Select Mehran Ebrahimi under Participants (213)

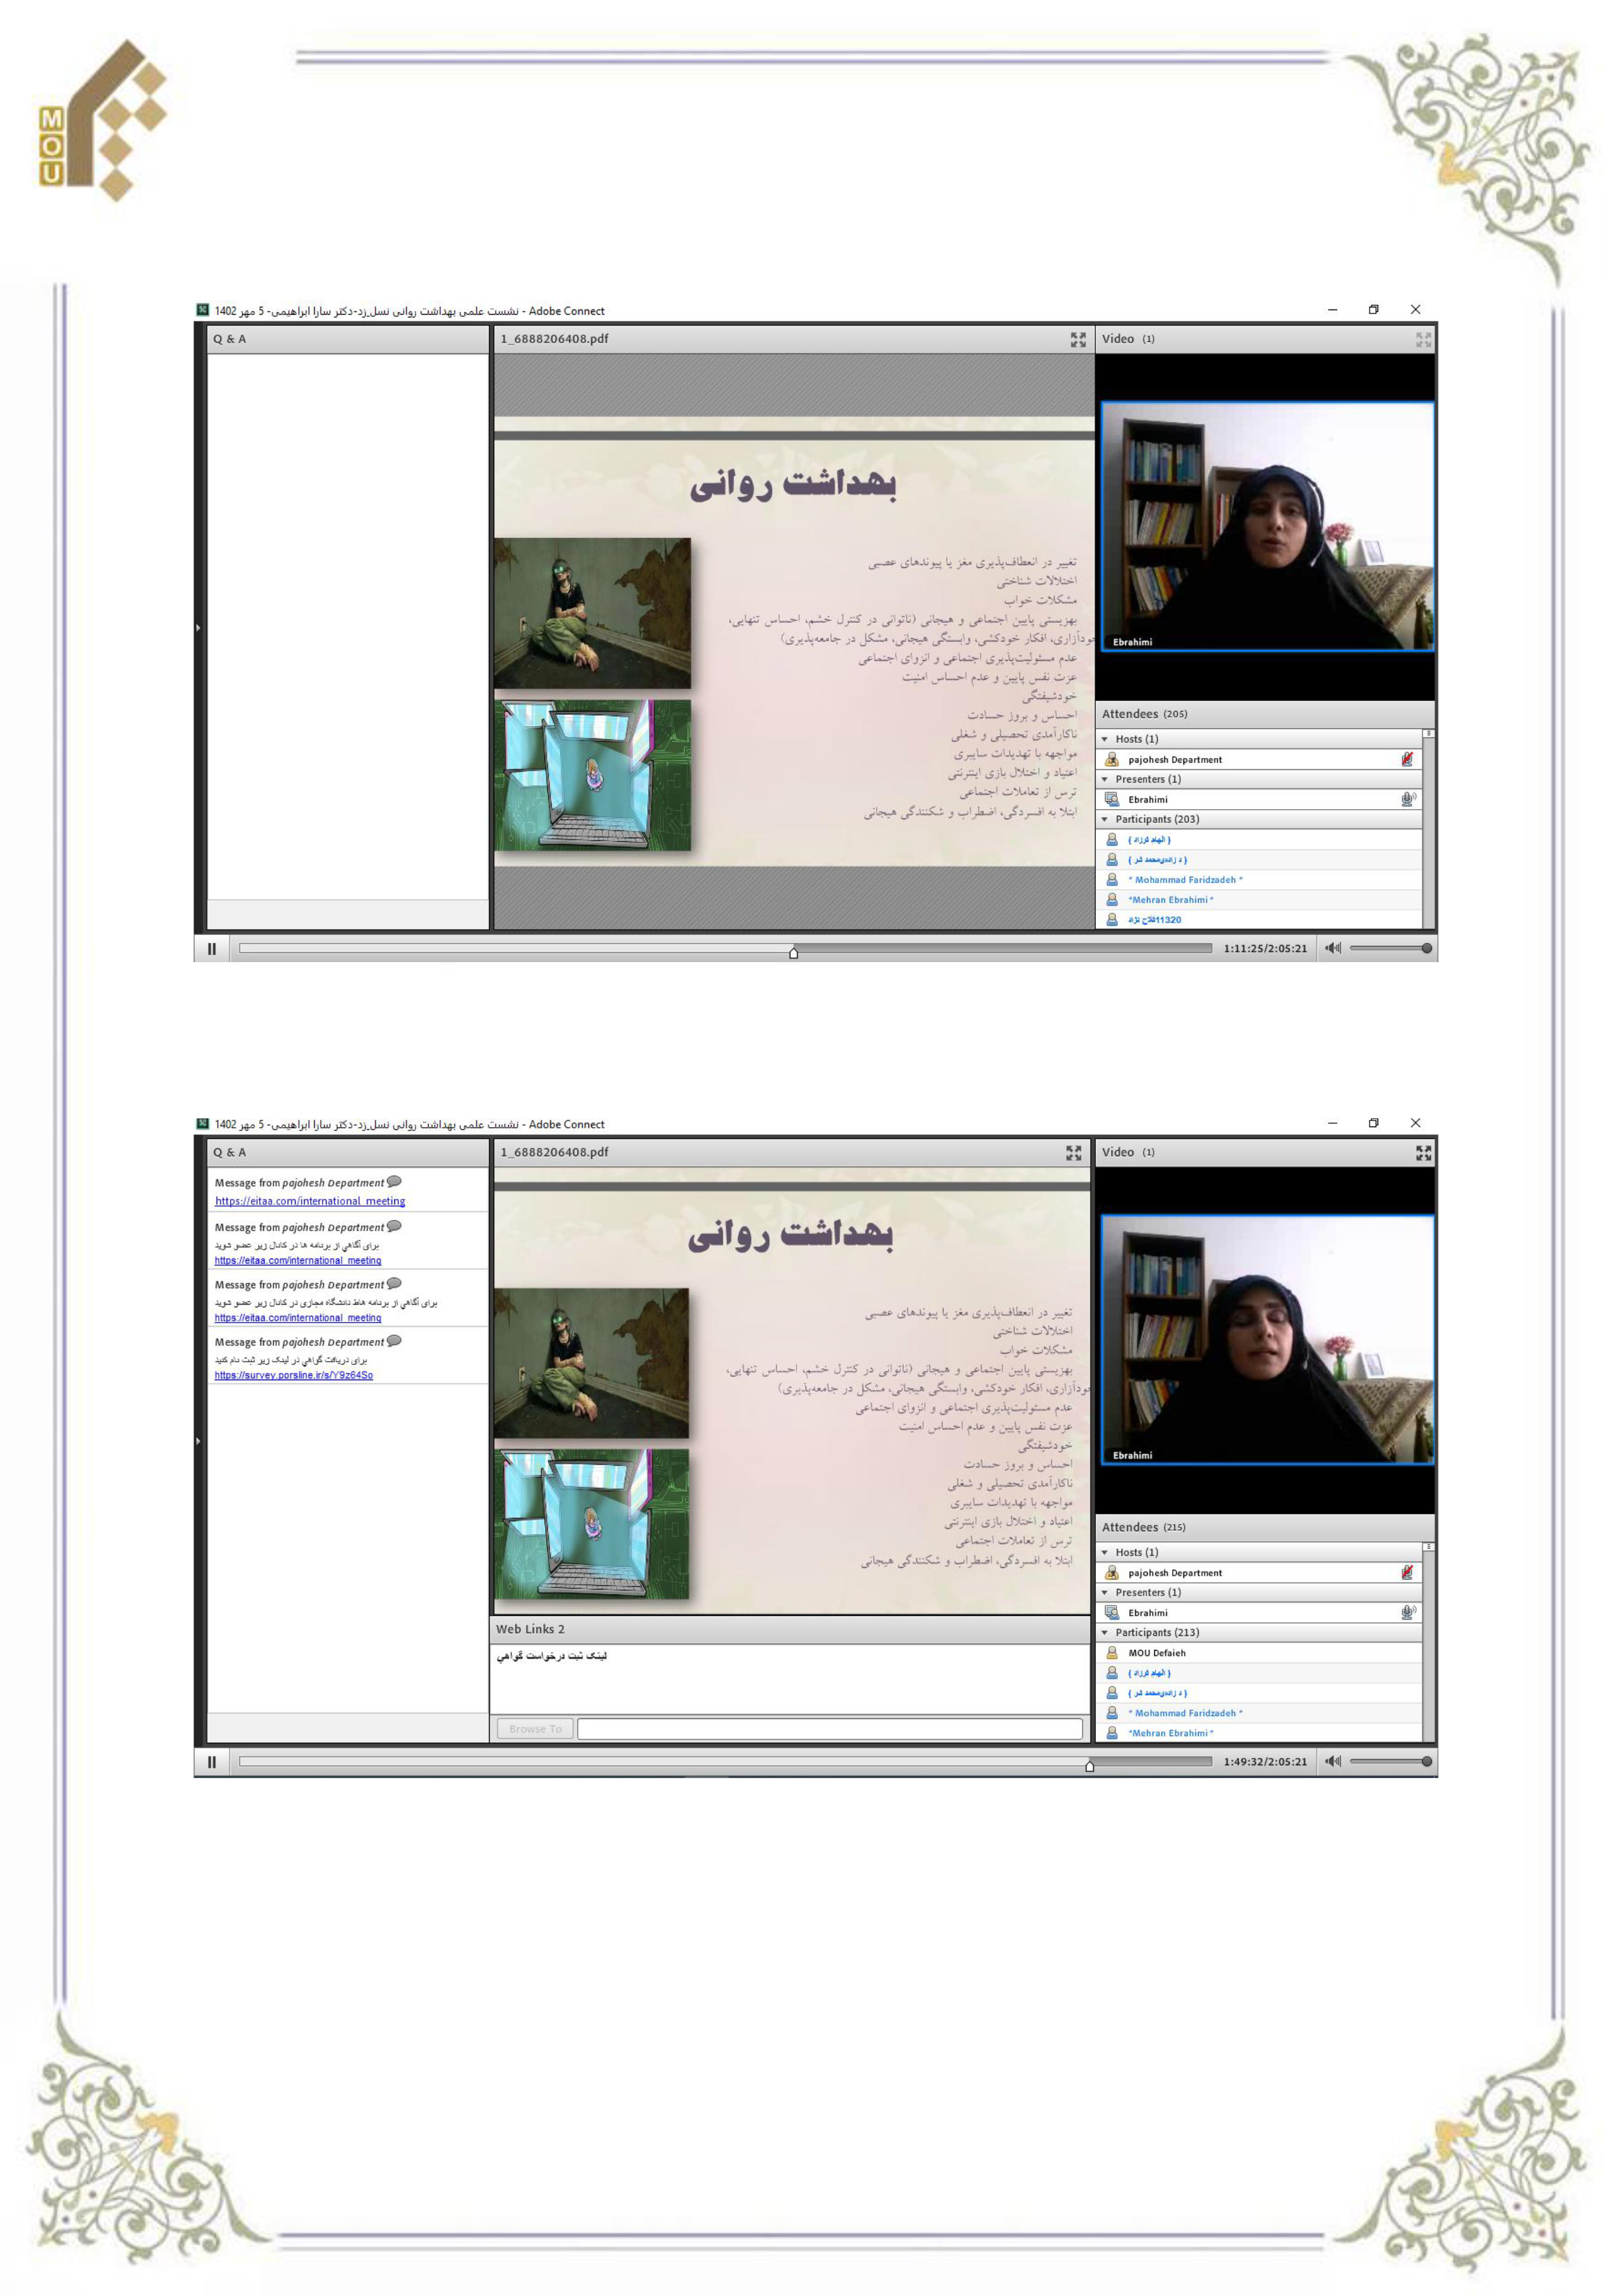tap(1259, 1733)
